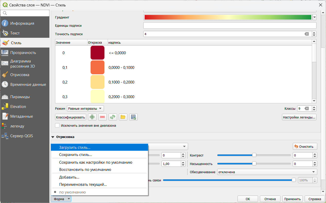Viewport: 326px width, 203px height.
Task: Click the dark red swatch for value 0
Action: click(x=97, y=53)
